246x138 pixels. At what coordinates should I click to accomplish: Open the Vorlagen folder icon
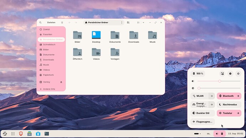(115, 52)
